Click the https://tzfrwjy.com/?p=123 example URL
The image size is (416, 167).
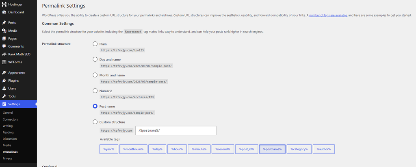coord(122,50)
